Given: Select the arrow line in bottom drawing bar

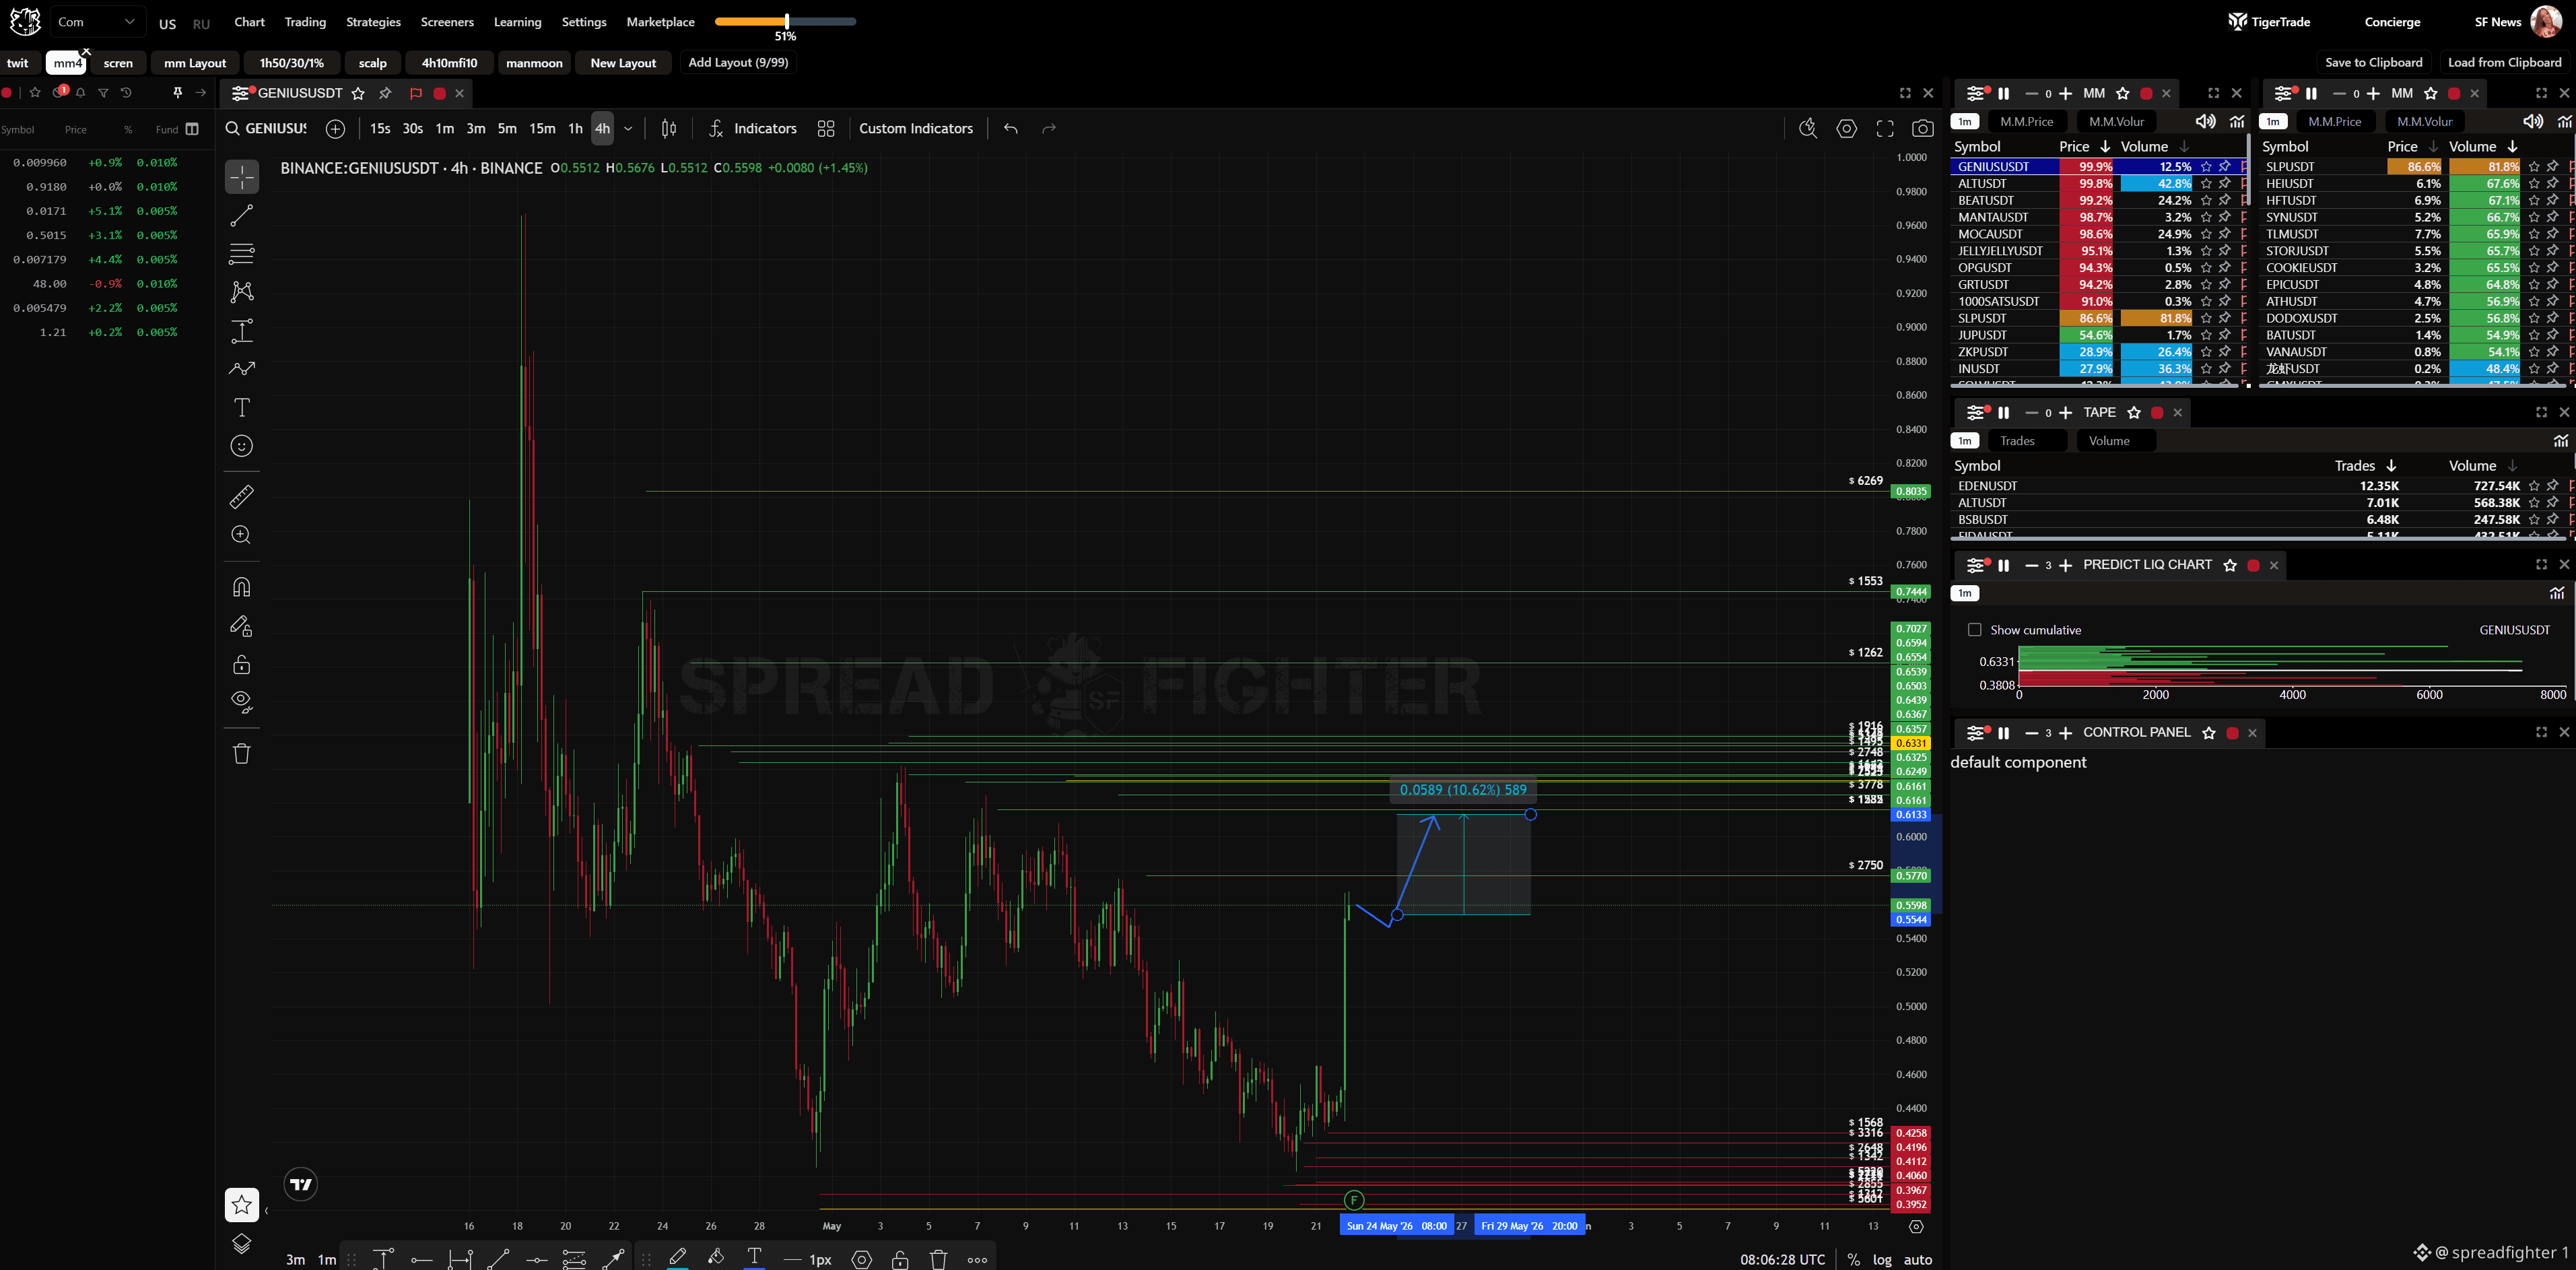Looking at the screenshot, I should pos(614,1259).
